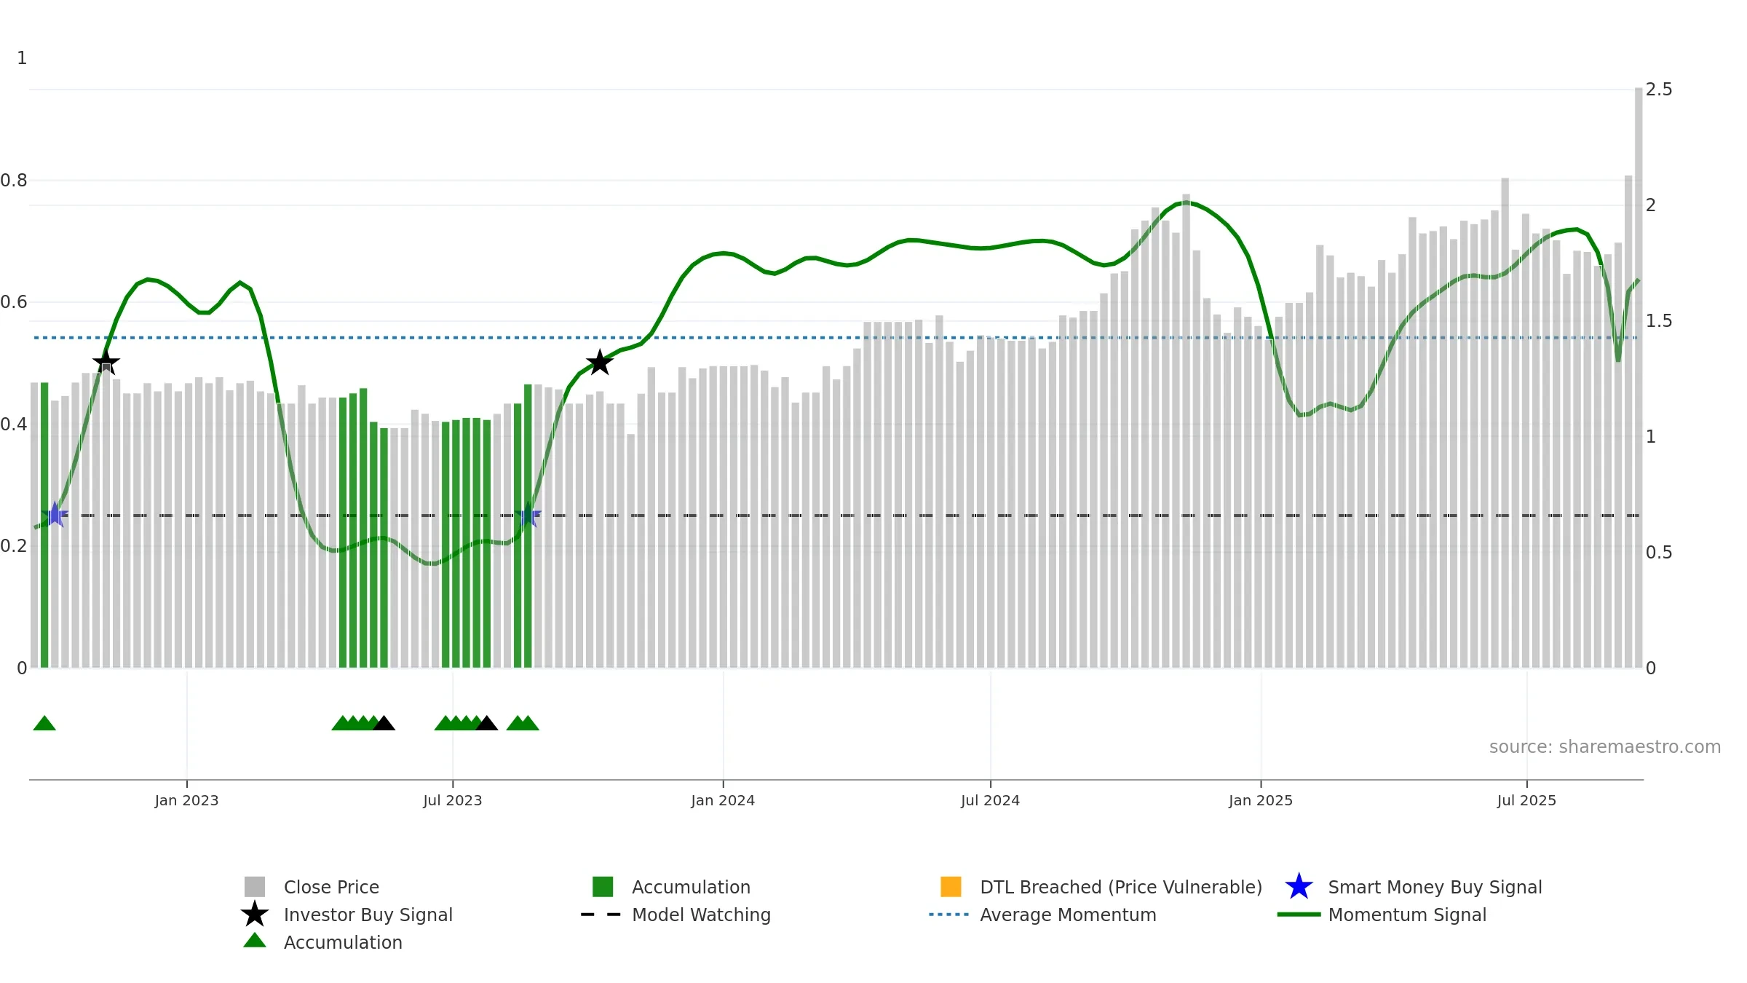Click the Jan 2024 axis label
1747x983 pixels.
click(723, 800)
